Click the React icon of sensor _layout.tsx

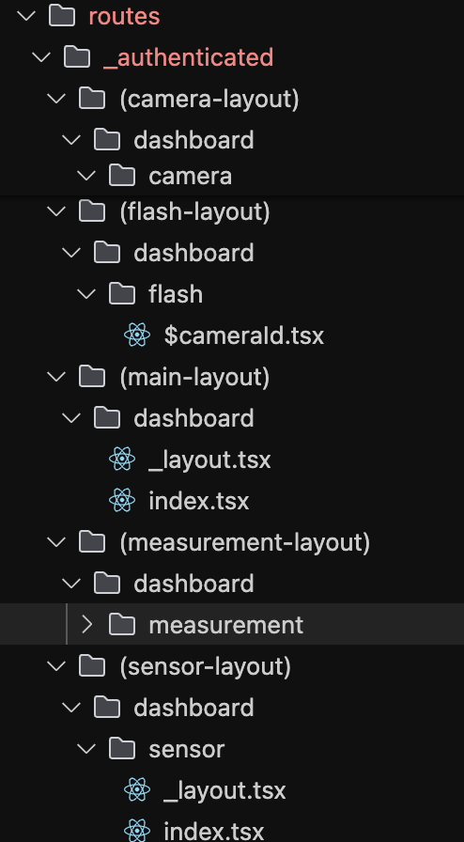click(137, 790)
